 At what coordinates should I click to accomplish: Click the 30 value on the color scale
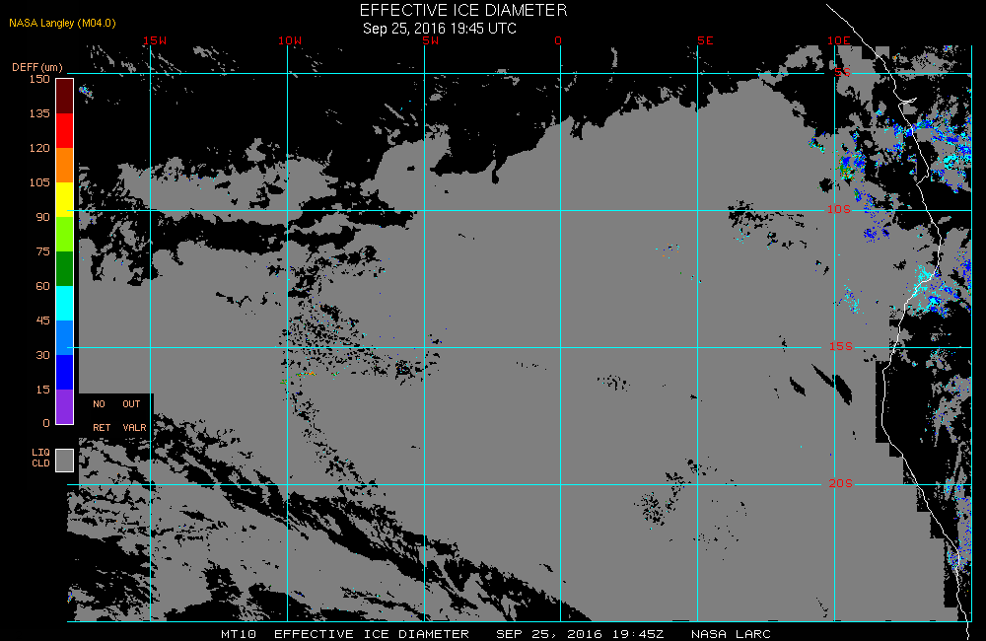(x=42, y=356)
